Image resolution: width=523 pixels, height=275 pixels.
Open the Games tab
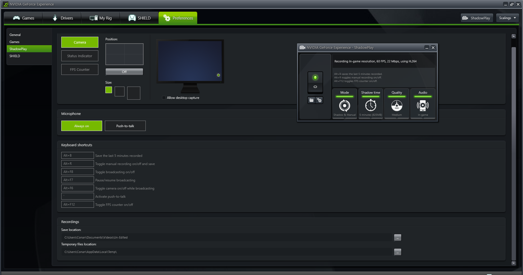click(23, 18)
